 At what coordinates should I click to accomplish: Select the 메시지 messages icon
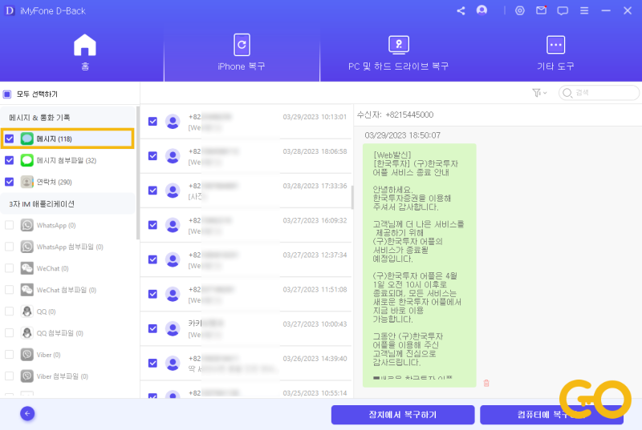(27, 139)
